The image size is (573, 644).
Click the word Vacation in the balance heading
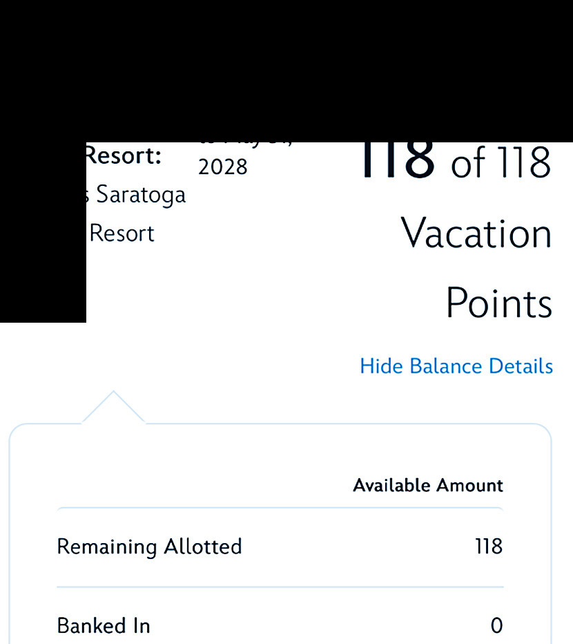(x=477, y=234)
